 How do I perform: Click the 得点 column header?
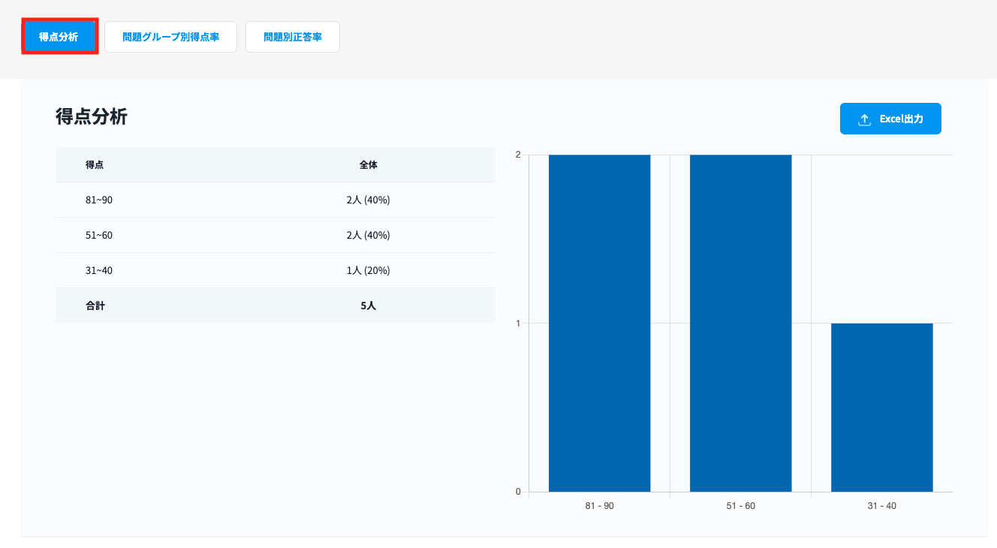[95, 164]
